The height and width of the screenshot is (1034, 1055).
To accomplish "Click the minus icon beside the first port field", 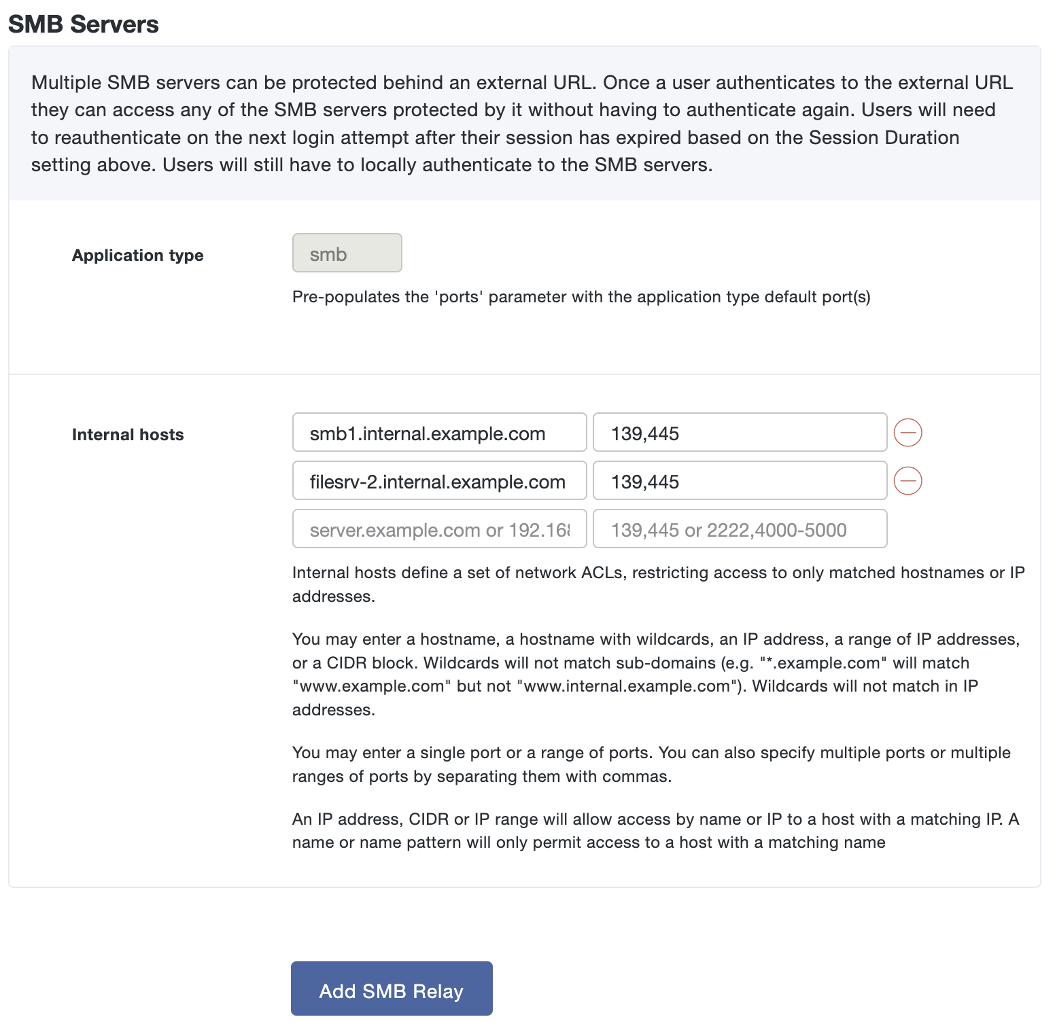I will (x=907, y=433).
